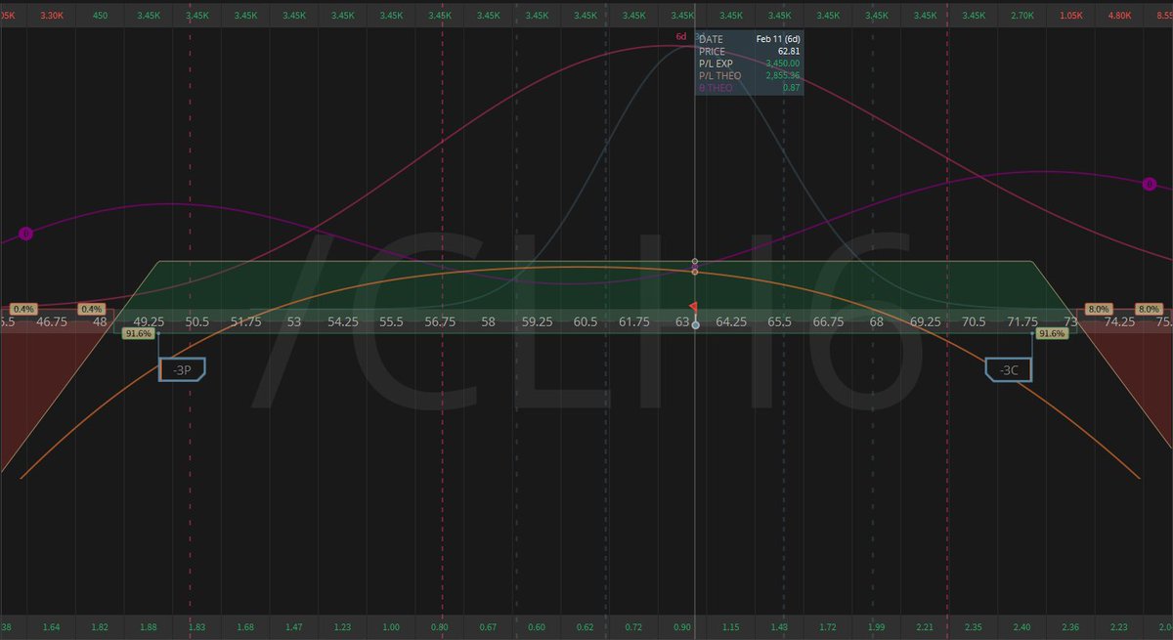1173x640 pixels.
Task: Click the 1.15 value in the bottom row
Action: coord(731,625)
